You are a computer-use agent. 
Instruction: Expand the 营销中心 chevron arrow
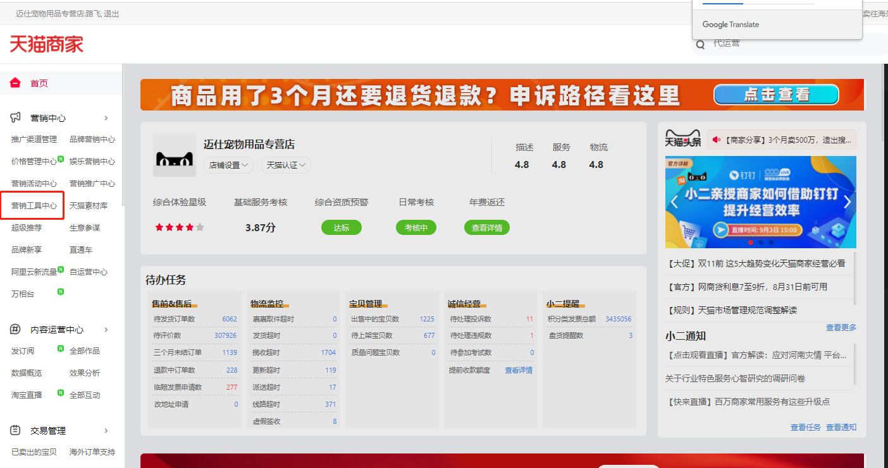coord(106,118)
